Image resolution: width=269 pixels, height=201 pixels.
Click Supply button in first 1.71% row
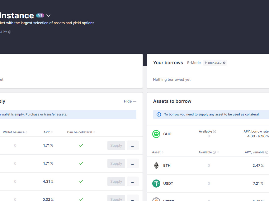(116, 145)
